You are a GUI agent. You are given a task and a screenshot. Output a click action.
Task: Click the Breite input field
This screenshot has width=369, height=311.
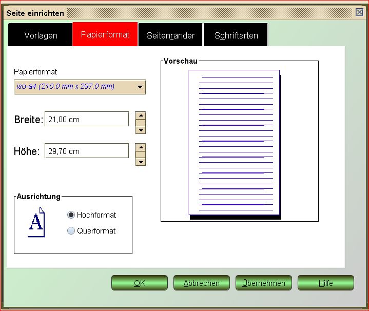(x=87, y=119)
